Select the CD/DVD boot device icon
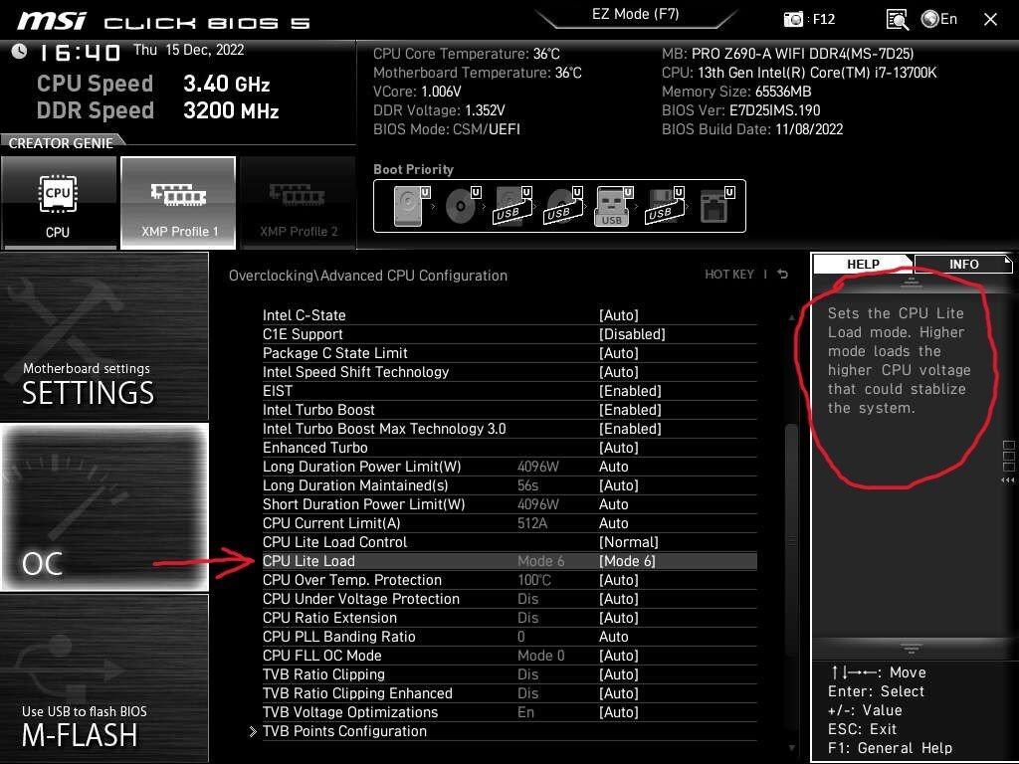Viewport: 1019px width, 764px height. pyautogui.click(x=462, y=207)
